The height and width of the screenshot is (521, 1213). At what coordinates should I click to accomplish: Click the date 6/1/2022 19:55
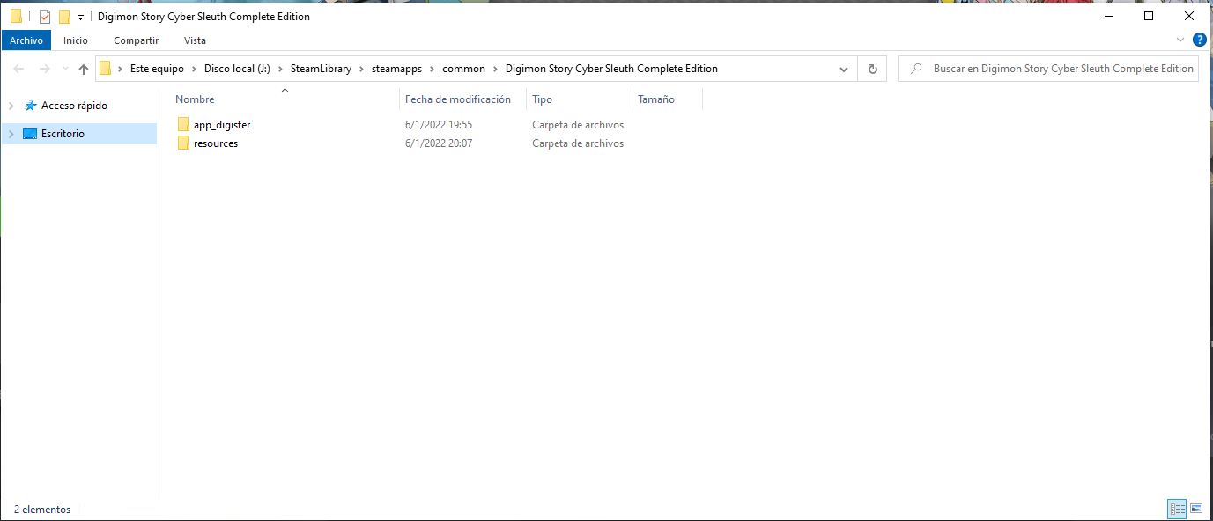click(439, 125)
